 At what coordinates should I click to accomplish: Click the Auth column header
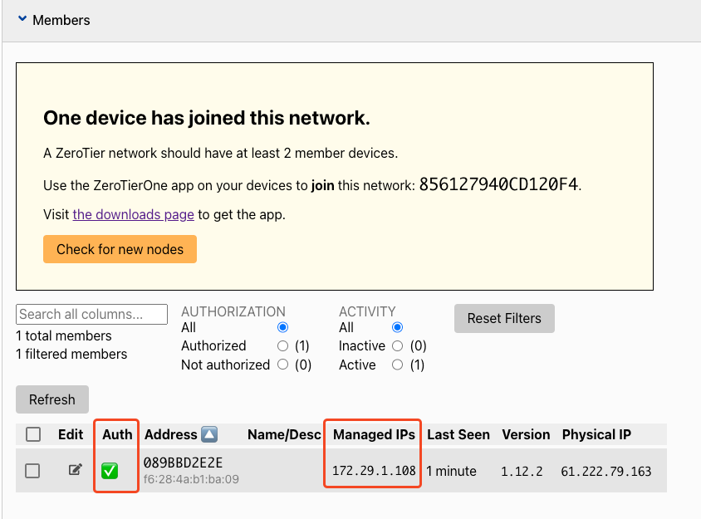point(117,434)
